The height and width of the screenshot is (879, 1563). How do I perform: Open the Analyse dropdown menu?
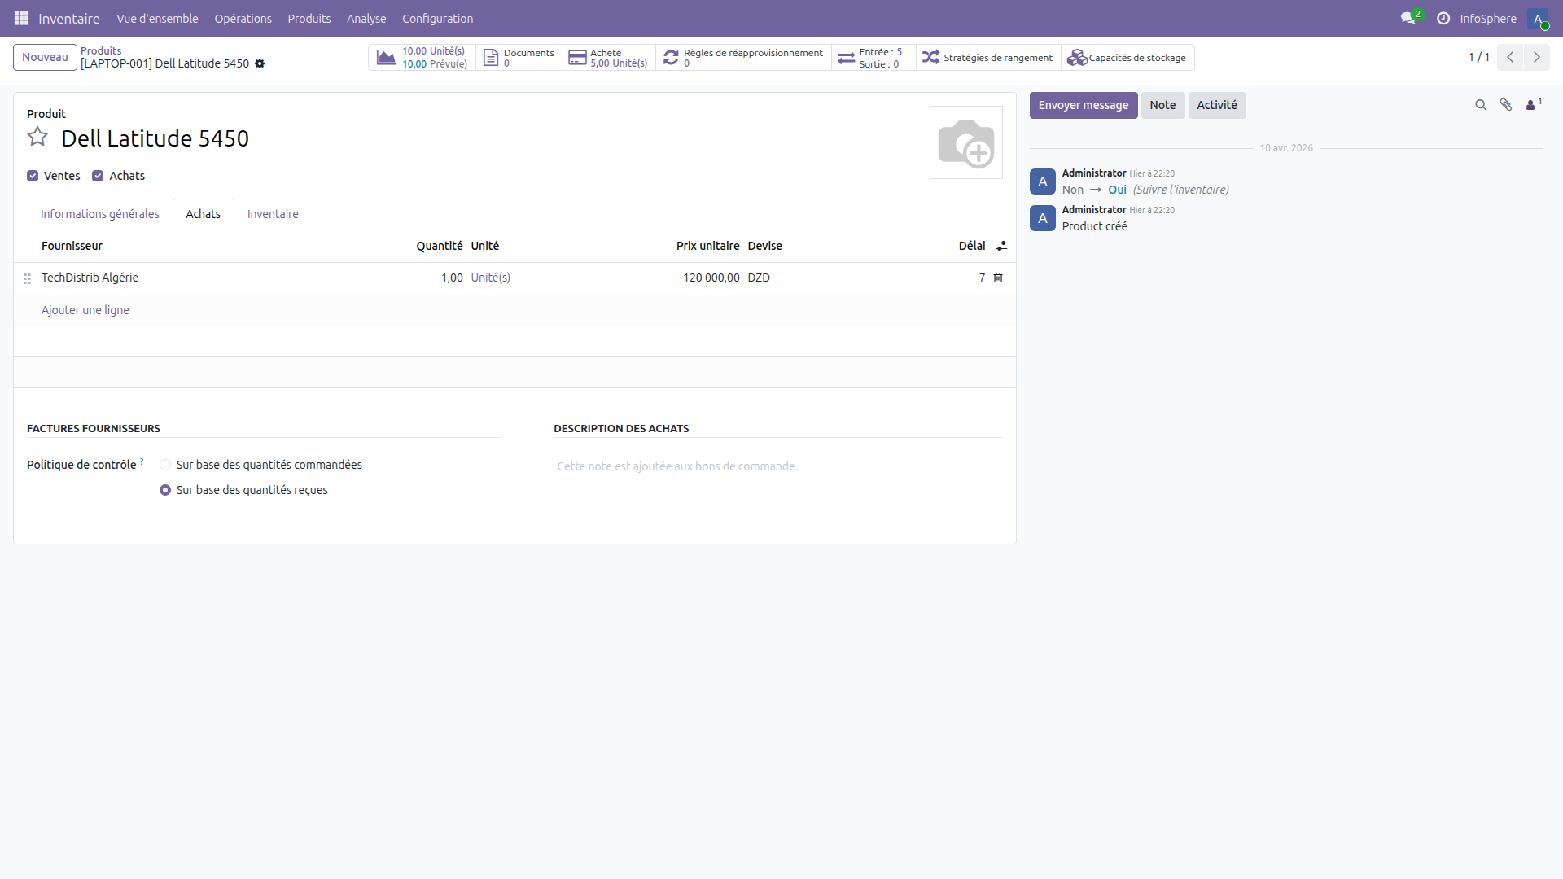click(366, 18)
